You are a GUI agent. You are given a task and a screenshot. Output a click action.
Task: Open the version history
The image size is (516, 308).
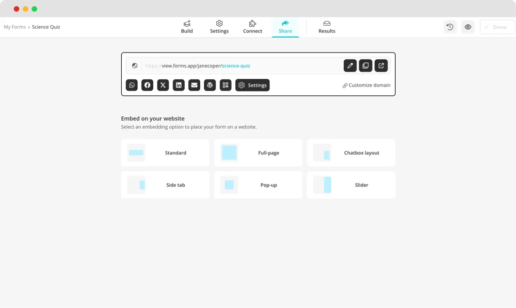[449, 27]
